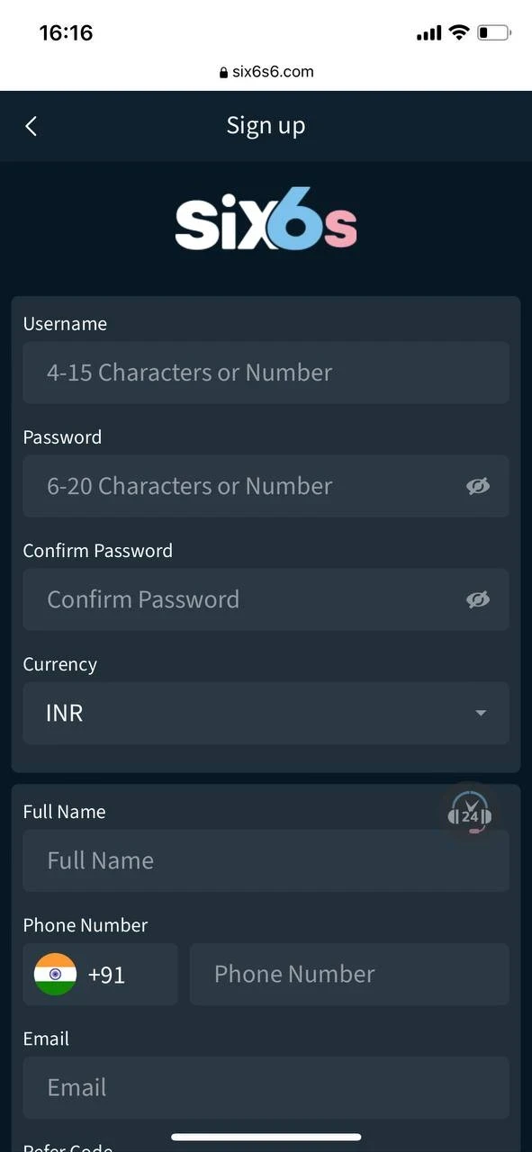Expand the country code +91 selector
This screenshot has height=1152, width=532.
tap(99, 974)
